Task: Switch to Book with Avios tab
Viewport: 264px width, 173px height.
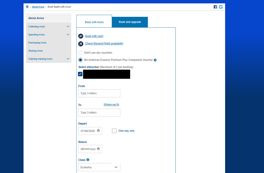Action: (94, 22)
